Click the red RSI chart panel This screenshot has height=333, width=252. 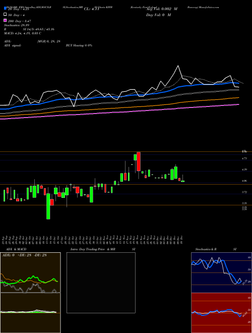click(221, 313)
